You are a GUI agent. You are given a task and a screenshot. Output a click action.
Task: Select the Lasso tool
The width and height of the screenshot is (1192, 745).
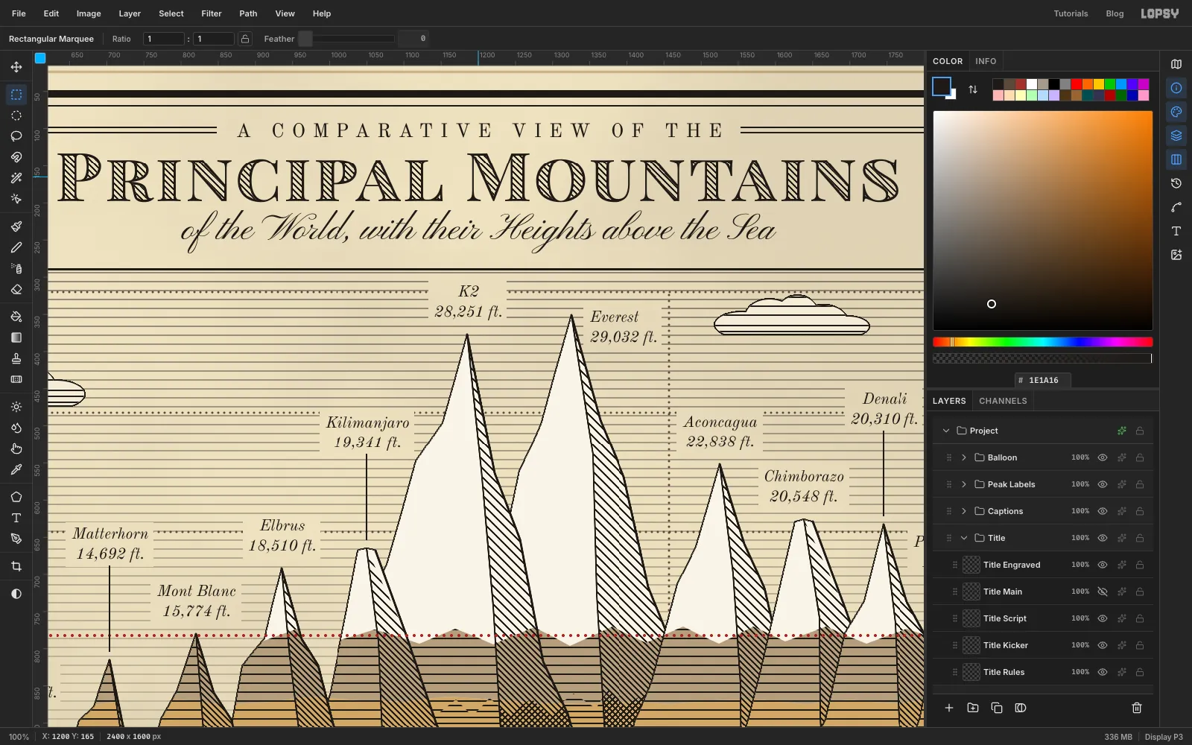coord(16,136)
